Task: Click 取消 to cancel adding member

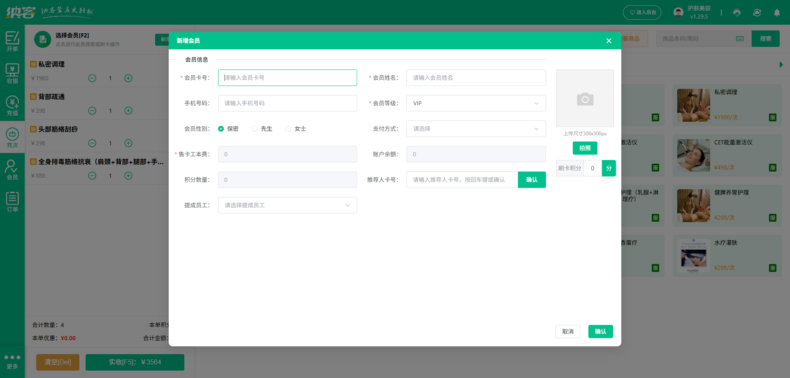Action: 567,332
